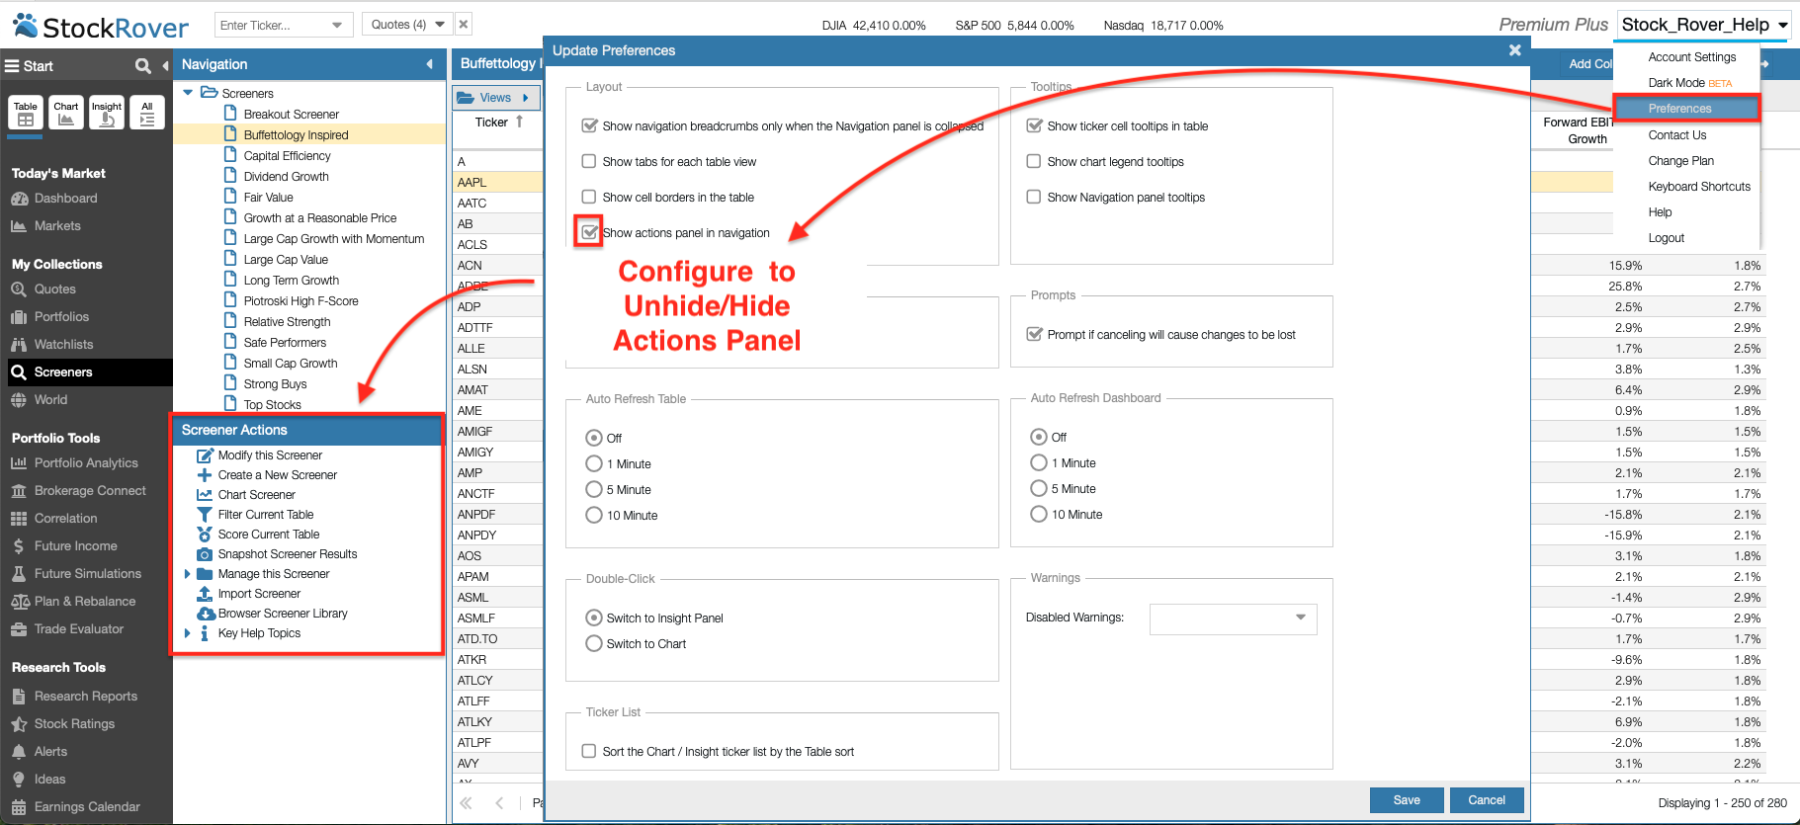Viewport: 1800px width, 825px height.
Task: Click Import Screener action
Action: tap(259, 594)
